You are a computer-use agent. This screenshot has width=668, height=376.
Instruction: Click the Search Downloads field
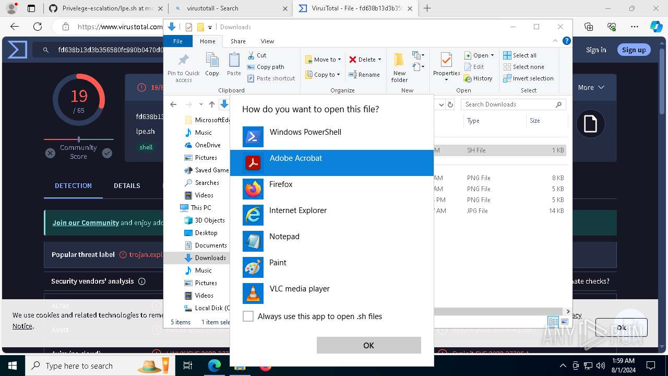pos(513,104)
